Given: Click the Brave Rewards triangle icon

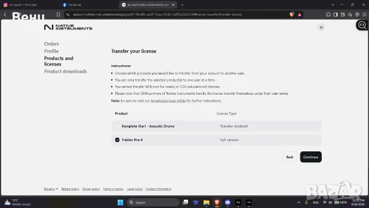Looking at the screenshot, I should point(299,14).
